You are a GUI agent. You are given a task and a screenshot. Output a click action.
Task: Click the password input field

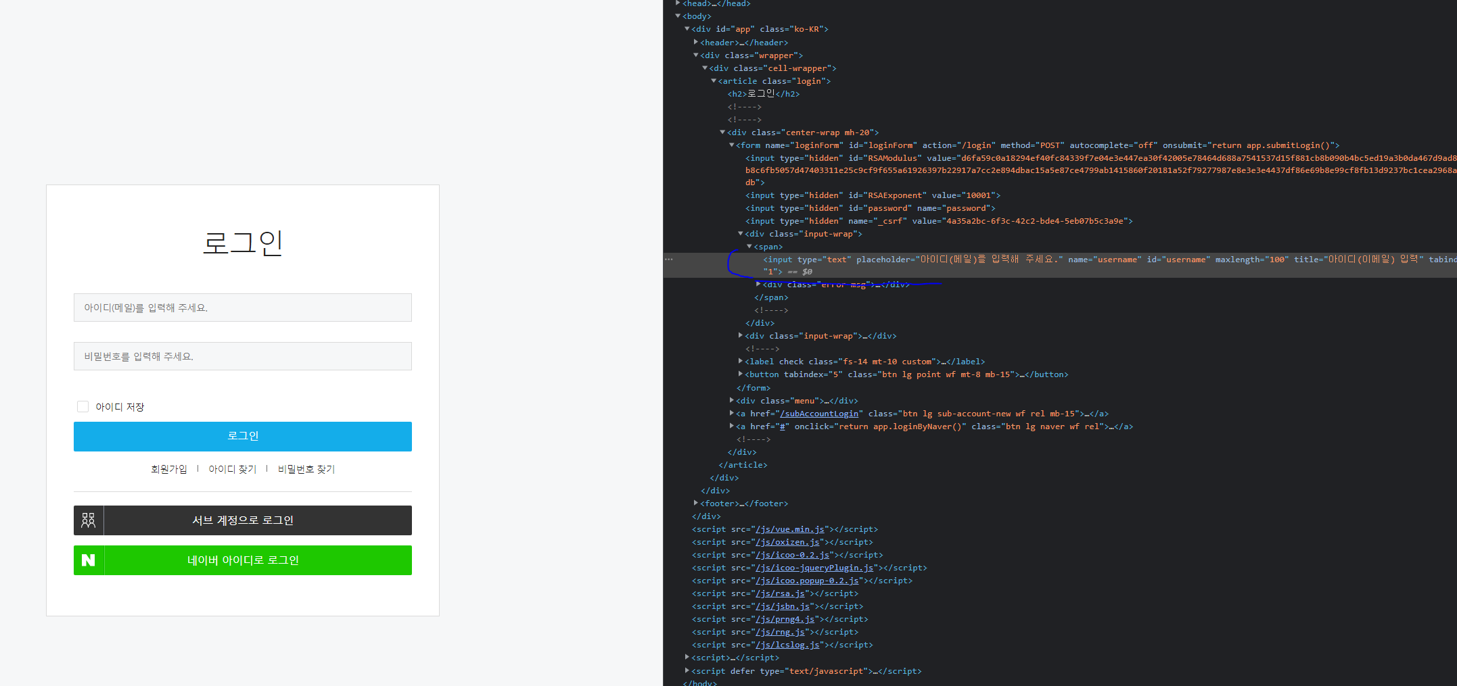tap(242, 356)
